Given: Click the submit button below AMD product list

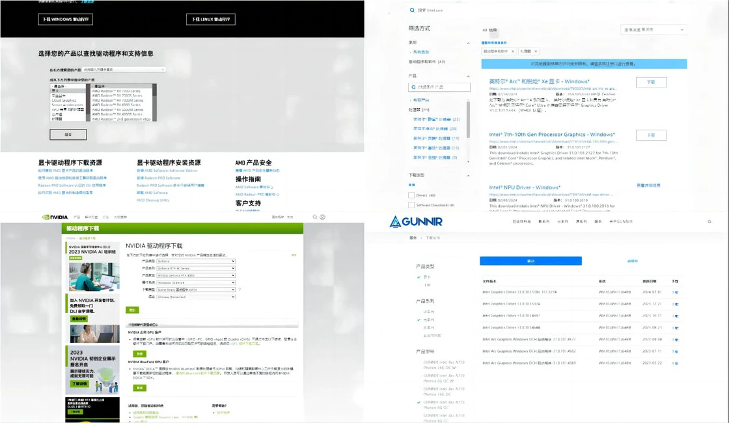Looking at the screenshot, I should click(68, 135).
